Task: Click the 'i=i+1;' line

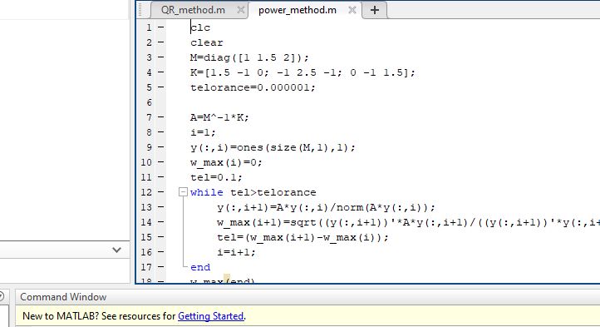Action: click(236, 252)
